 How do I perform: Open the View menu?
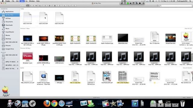coord(22,1)
